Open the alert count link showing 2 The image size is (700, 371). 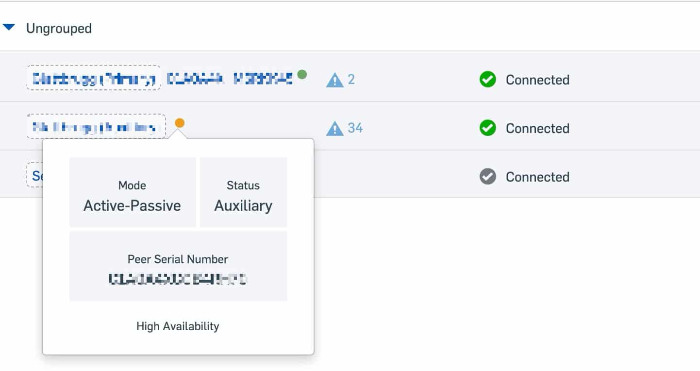[351, 79]
